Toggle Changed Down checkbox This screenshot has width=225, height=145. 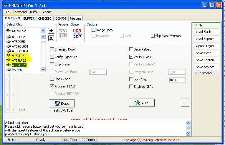tap(52, 49)
